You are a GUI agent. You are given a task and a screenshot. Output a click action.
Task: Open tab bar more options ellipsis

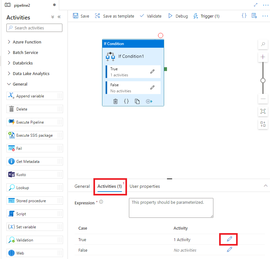tap(266, 5)
